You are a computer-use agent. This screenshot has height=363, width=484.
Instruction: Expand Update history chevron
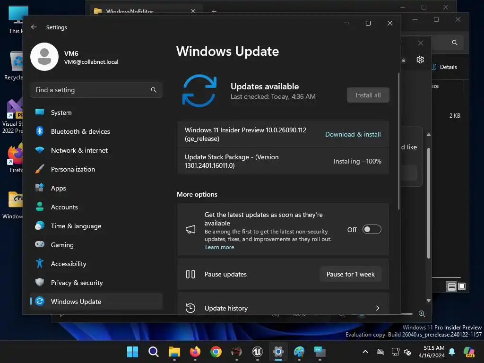pos(378,308)
